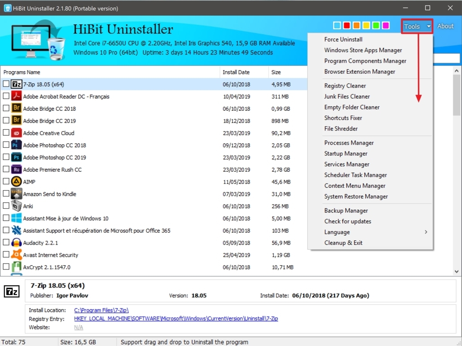Viewport: 462px width, 346px height.
Task: Click the Adobe Photoshop CC 2019 icon
Action: (x=17, y=157)
